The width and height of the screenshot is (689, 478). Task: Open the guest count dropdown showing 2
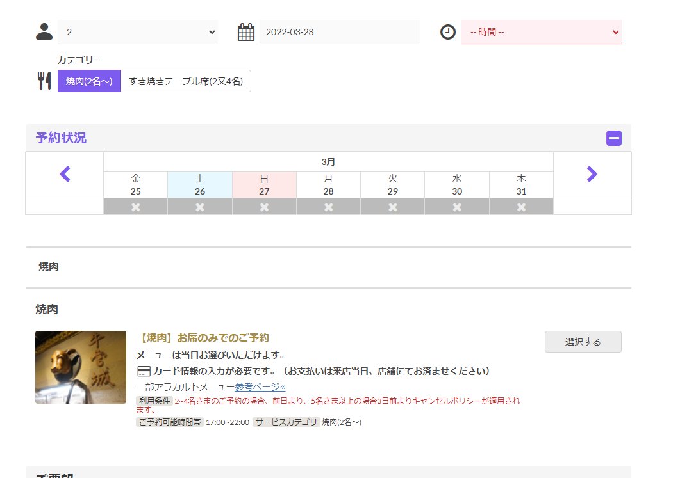pos(138,32)
